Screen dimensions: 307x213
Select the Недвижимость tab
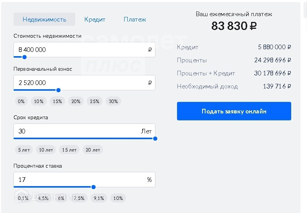(x=44, y=19)
